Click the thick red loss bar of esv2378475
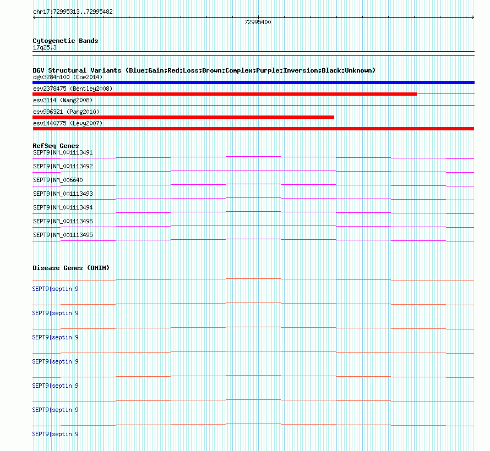490x451 pixels. click(x=225, y=94)
